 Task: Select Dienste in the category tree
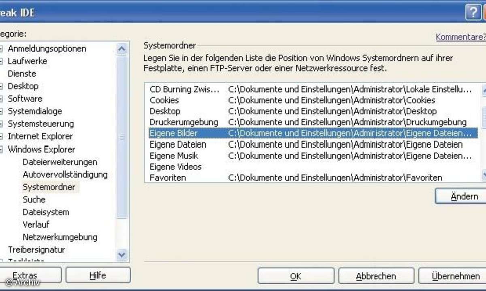(x=22, y=74)
